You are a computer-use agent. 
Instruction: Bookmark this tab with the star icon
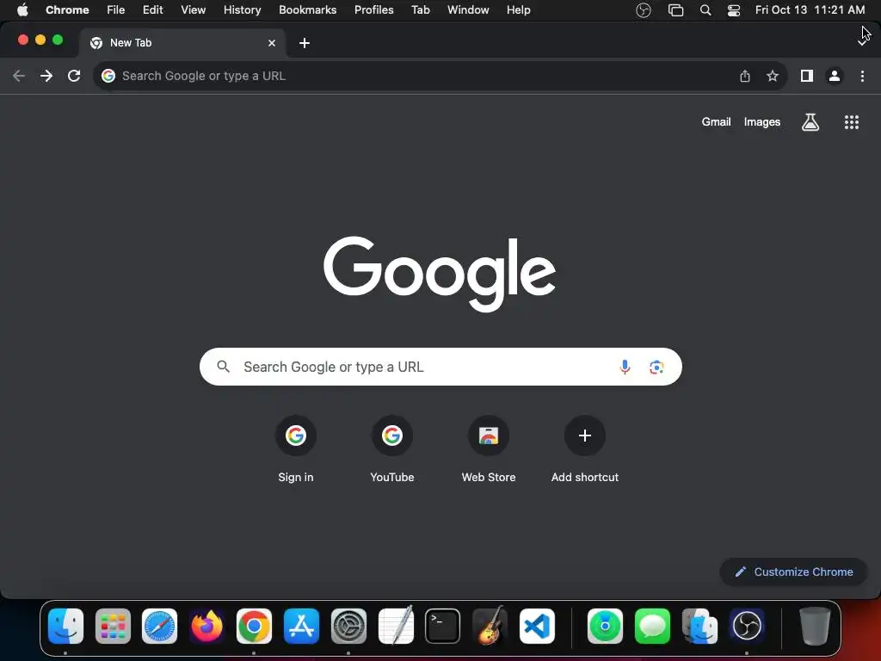pos(773,76)
